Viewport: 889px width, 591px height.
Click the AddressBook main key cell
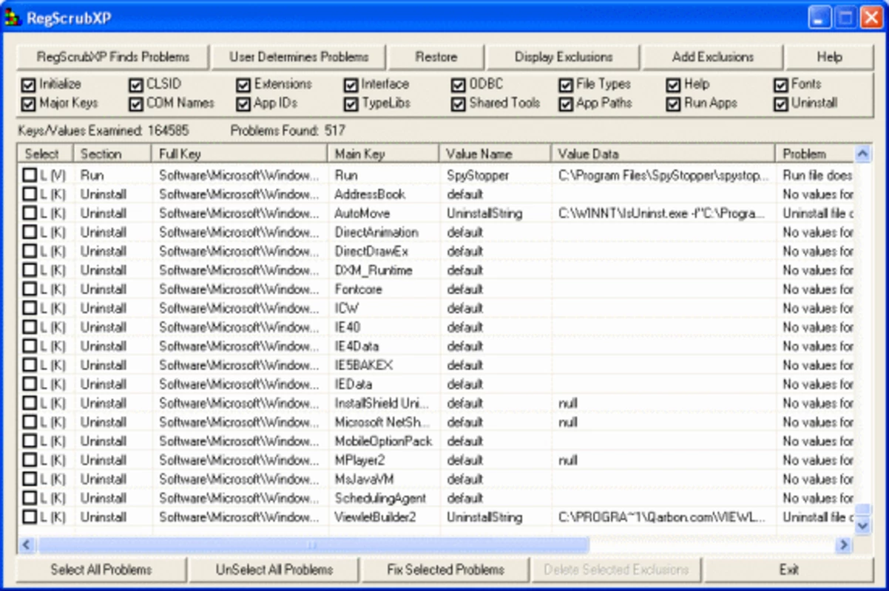pos(370,194)
